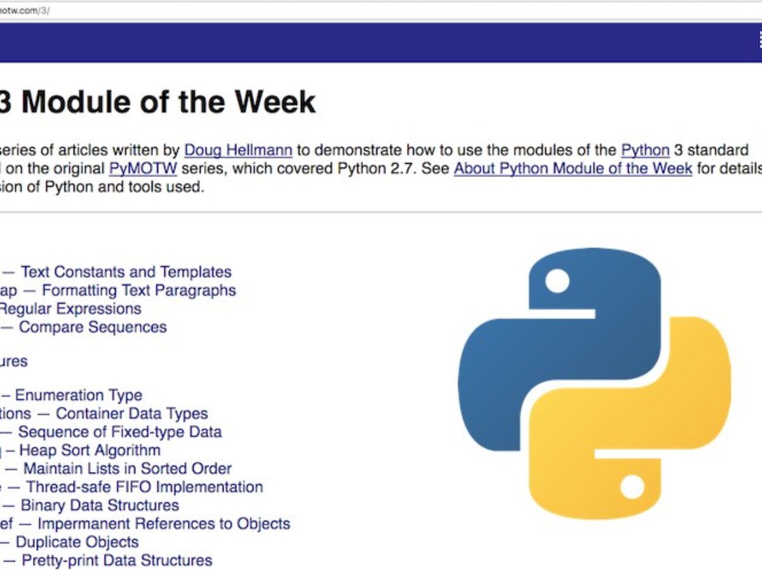This screenshot has width=762, height=571.
Task: Open the Binary Data Structures page
Action: [92, 506]
